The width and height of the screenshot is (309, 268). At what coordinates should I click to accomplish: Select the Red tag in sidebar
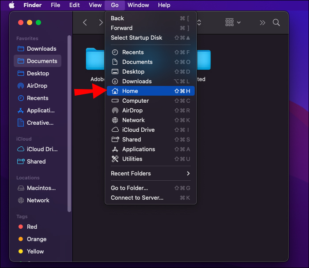(x=32, y=227)
